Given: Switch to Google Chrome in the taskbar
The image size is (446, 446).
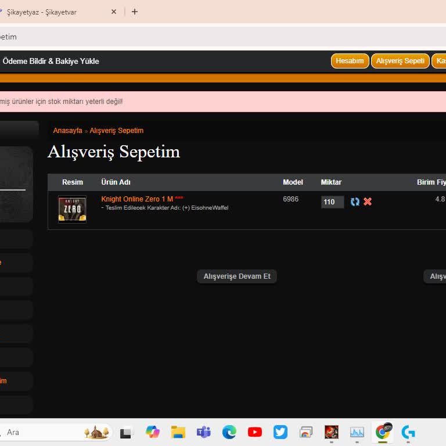Looking at the screenshot, I should point(383,432).
